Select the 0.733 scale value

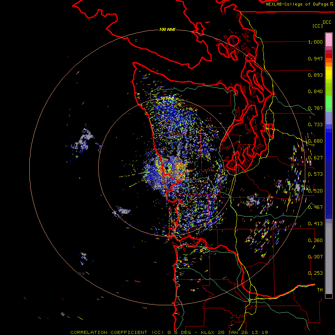pos(315,125)
